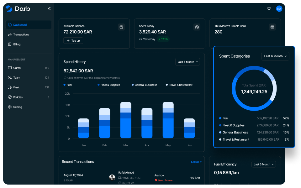Click the Darb logo

[x=18, y=9]
